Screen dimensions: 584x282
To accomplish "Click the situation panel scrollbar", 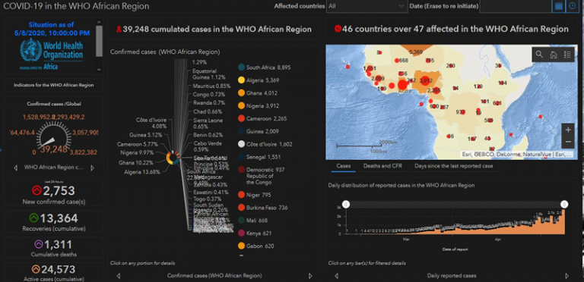I will (99, 41).
